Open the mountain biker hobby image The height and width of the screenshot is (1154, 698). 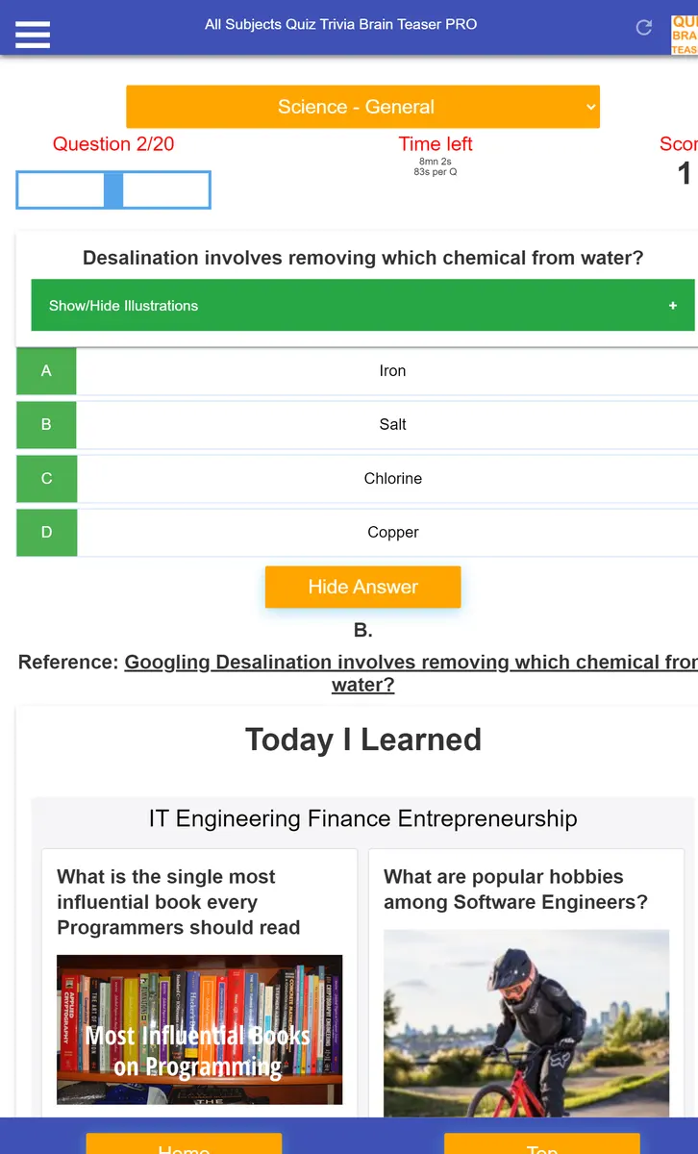[526, 1023]
